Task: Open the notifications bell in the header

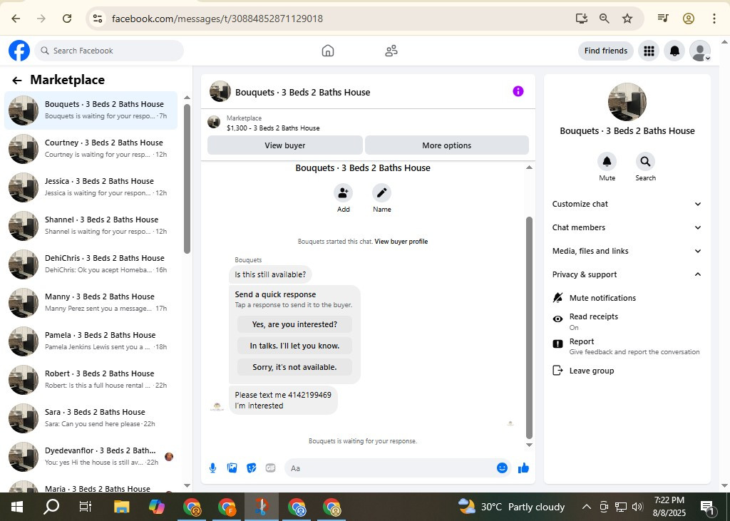Action: pos(674,51)
